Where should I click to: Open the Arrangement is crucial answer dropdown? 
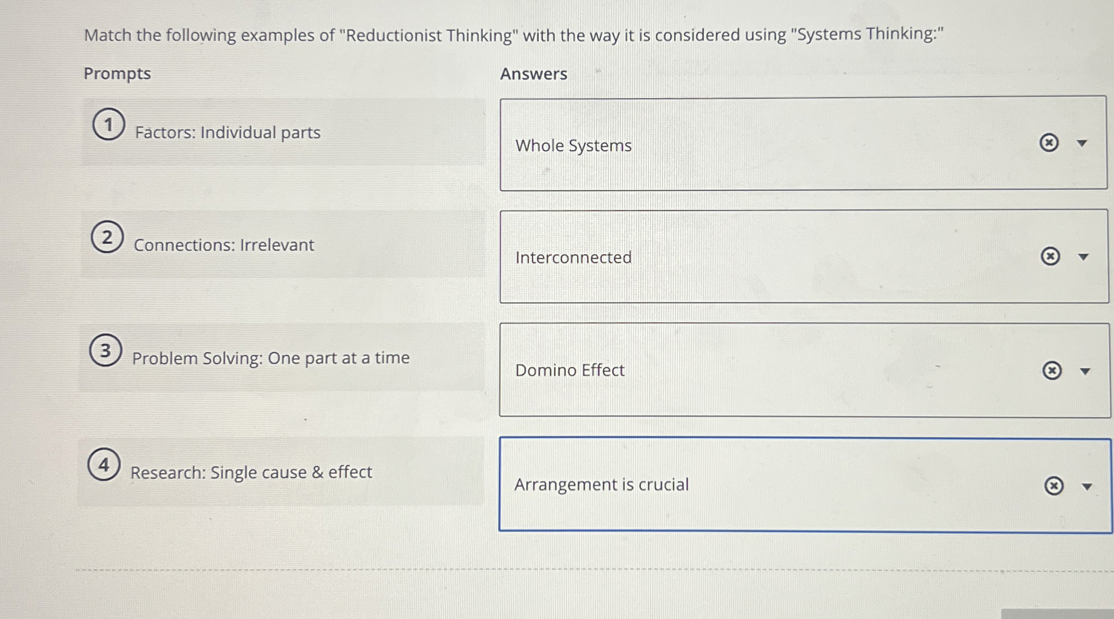(1088, 487)
